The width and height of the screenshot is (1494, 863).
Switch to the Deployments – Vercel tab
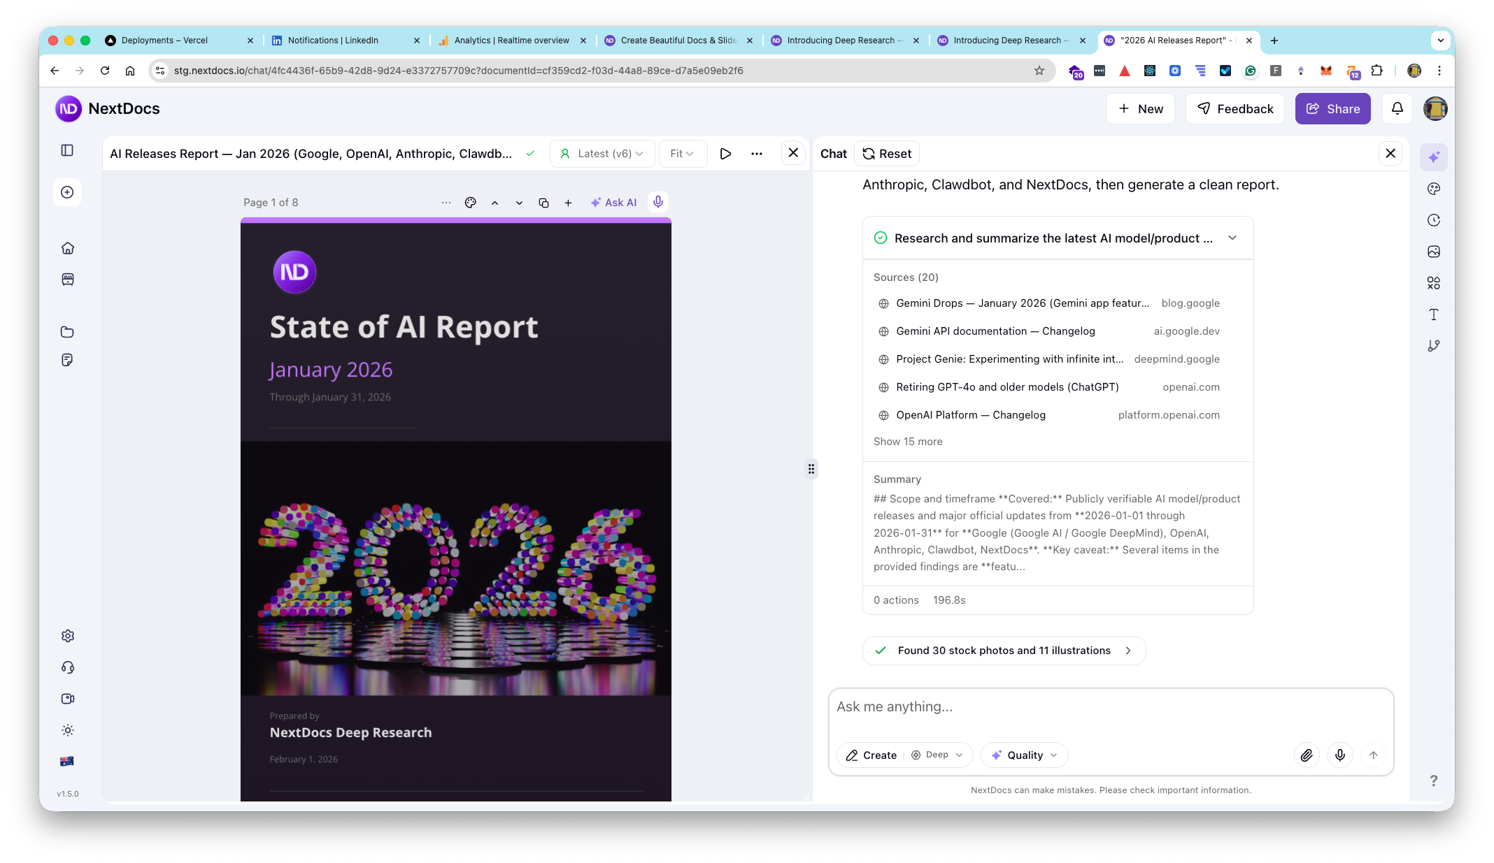tap(164, 41)
